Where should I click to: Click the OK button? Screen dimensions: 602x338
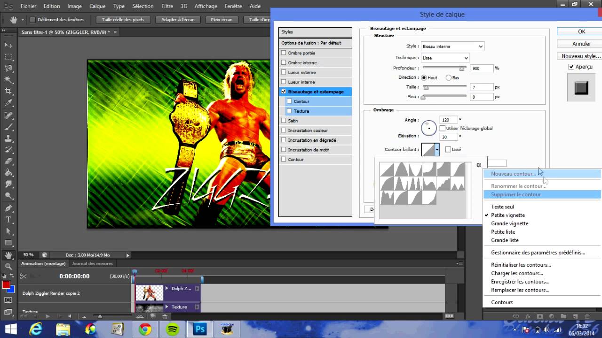coord(582,31)
